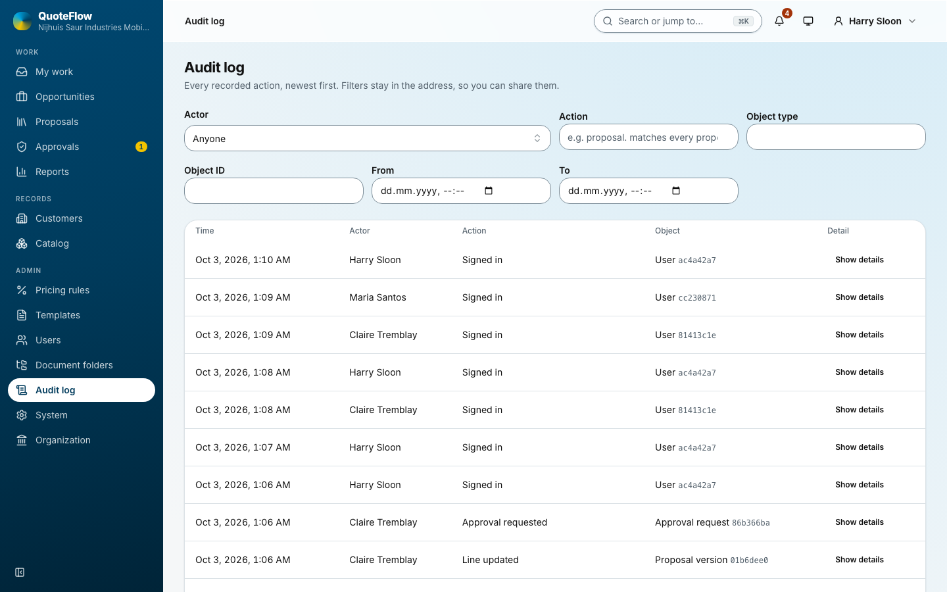Image resolution: width=947 pixels, height=592 pixels.
Task: Click the Audit log scroll icon
Action: (x=22, y=390)
